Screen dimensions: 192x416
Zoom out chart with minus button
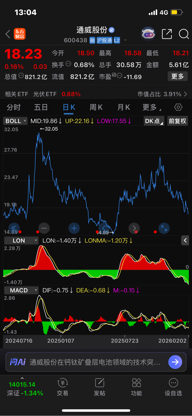tap(44, 228)
